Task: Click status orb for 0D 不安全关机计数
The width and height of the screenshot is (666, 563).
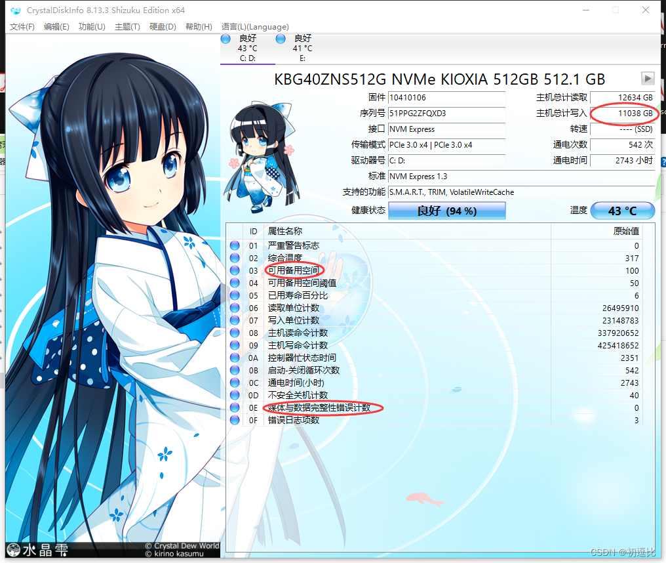Action: click(235, 395)
